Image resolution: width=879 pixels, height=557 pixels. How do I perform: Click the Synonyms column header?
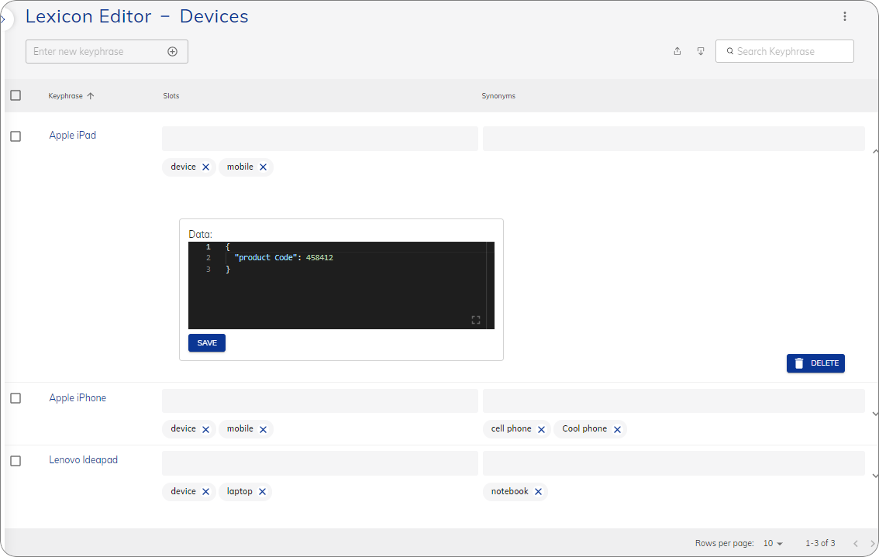(x=498, y=96)
